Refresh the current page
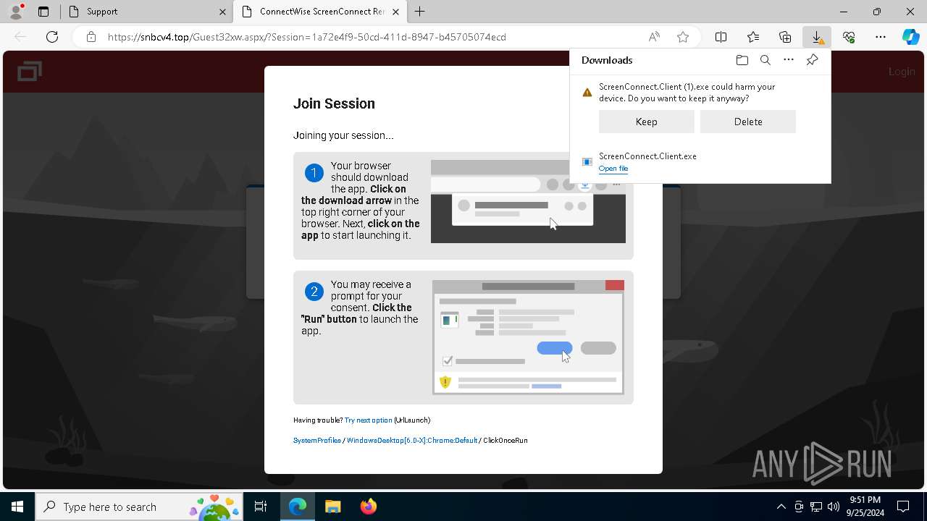The height and width of the screenshot is (521, 927). click(52, 37)
